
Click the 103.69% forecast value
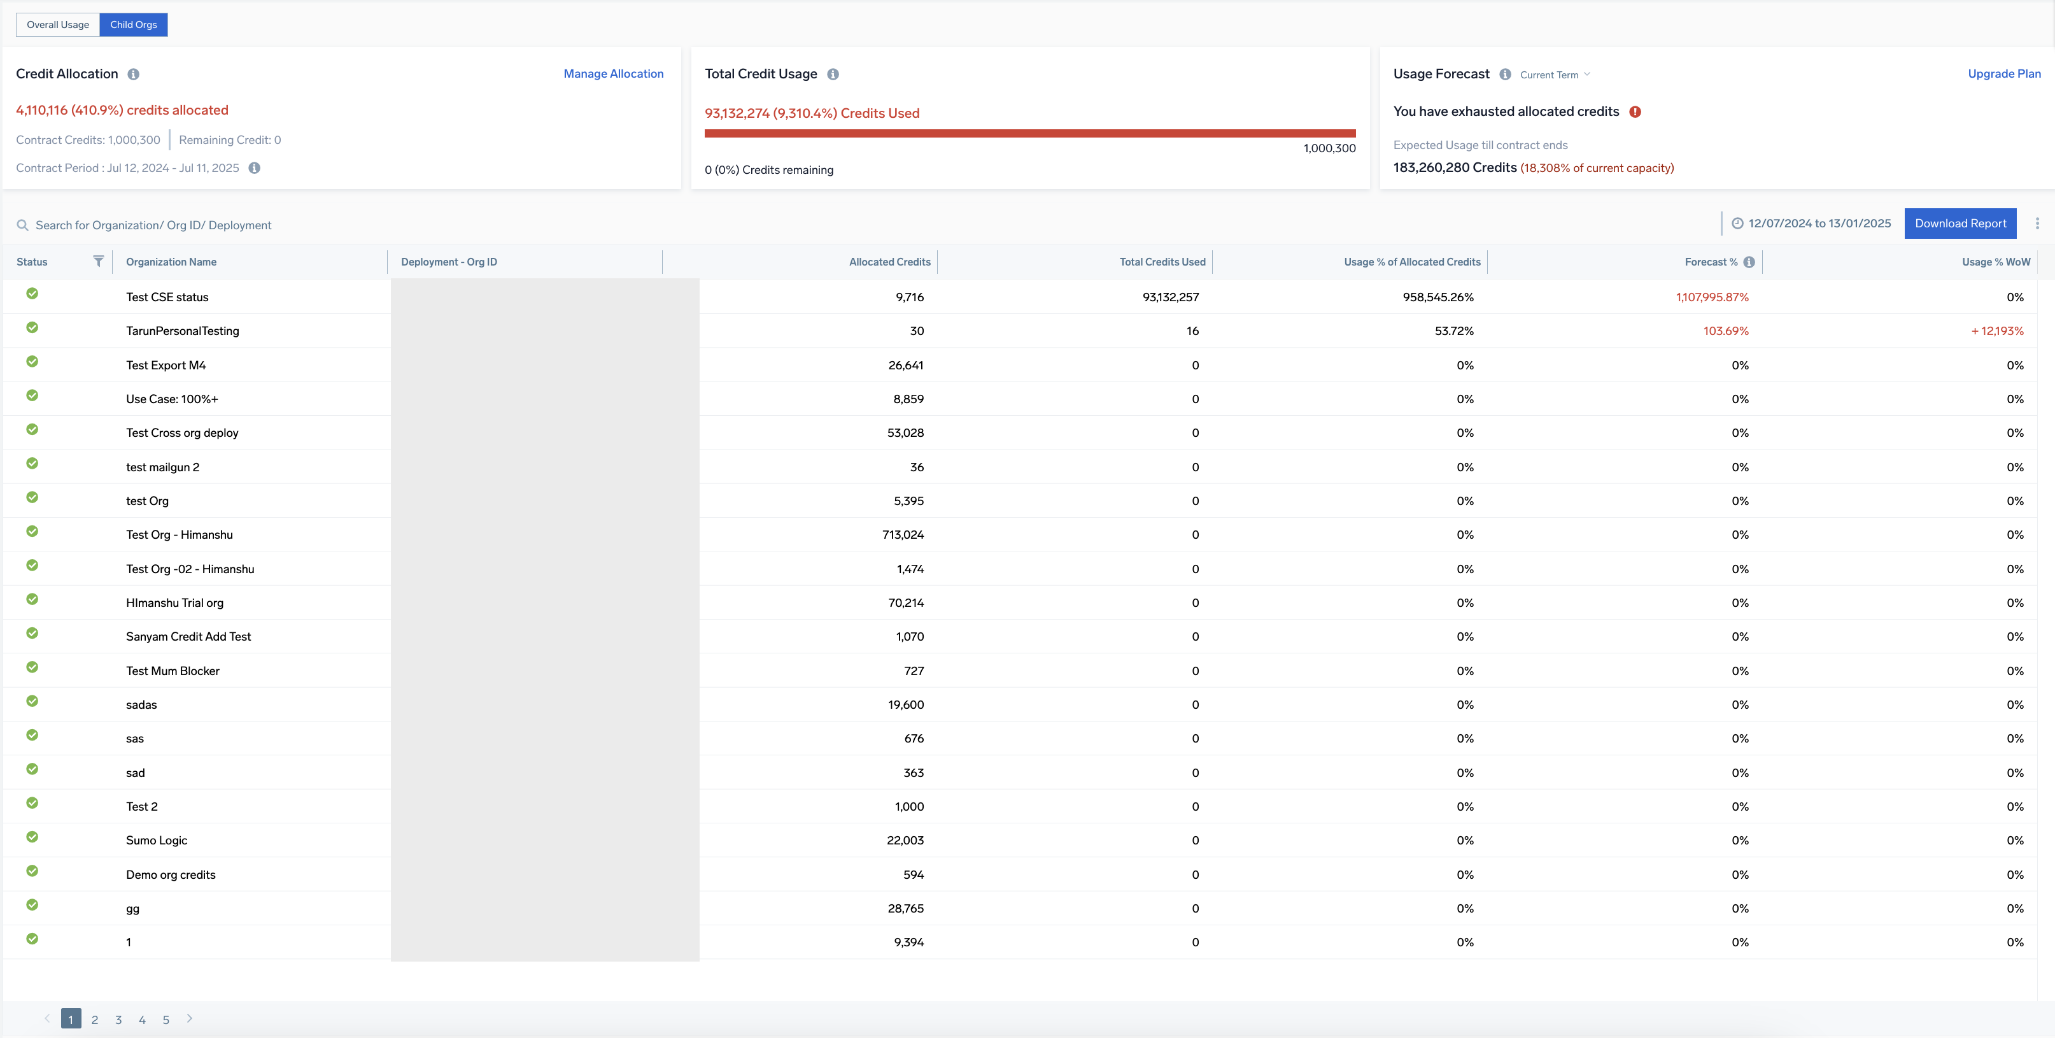click(x=1725, y=331)
